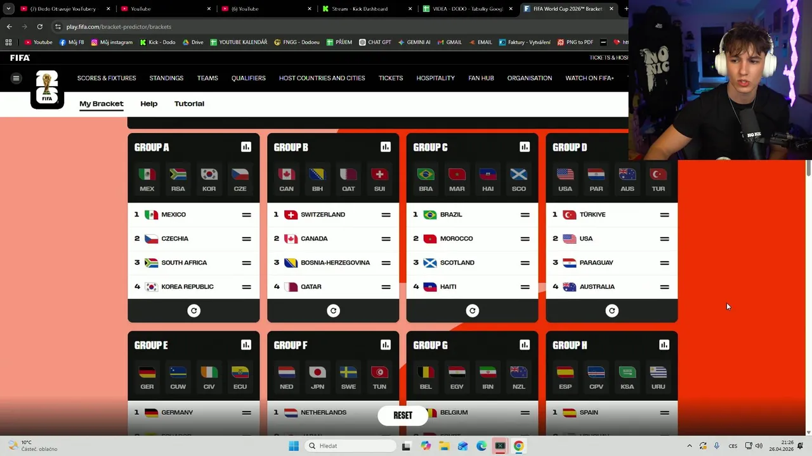This screenshot has width=812, height=456.
Task: Click the page vertical scrollbar
Action: (808, 168)
